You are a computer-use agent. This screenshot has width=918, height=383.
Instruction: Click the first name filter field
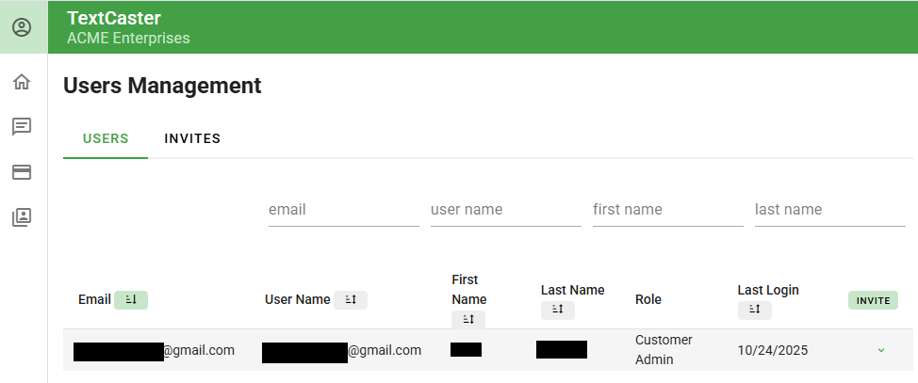pyautogui.click(x=667, y=210)
